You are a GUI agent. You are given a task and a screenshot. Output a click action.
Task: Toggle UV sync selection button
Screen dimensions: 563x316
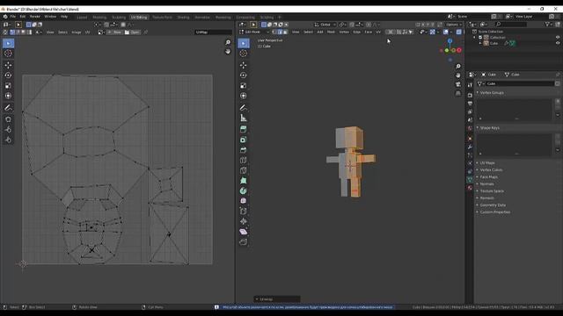(x=5, y=32)
